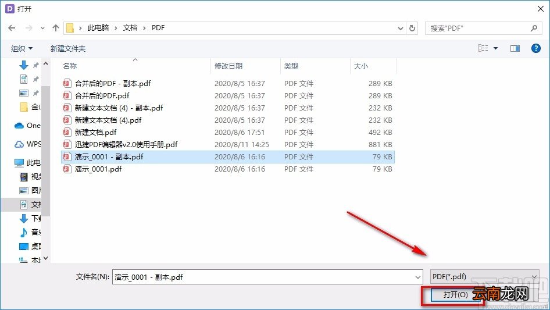Click 文档 in the address path

coord(130,28)
